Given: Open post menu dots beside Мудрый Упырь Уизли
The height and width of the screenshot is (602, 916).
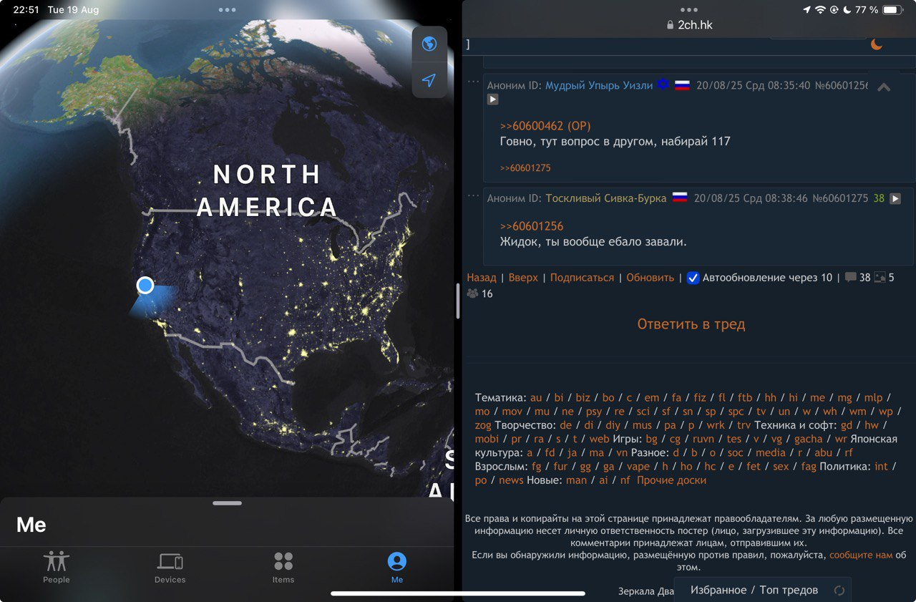Looking at the screenshot, I should click(x=473, y=82).
